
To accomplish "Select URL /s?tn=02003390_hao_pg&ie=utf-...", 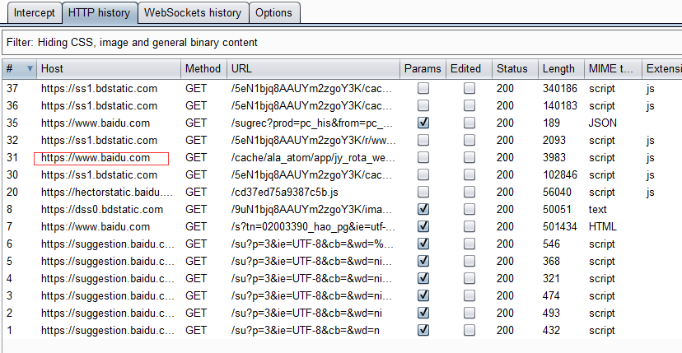I will (x=313, y=226).
